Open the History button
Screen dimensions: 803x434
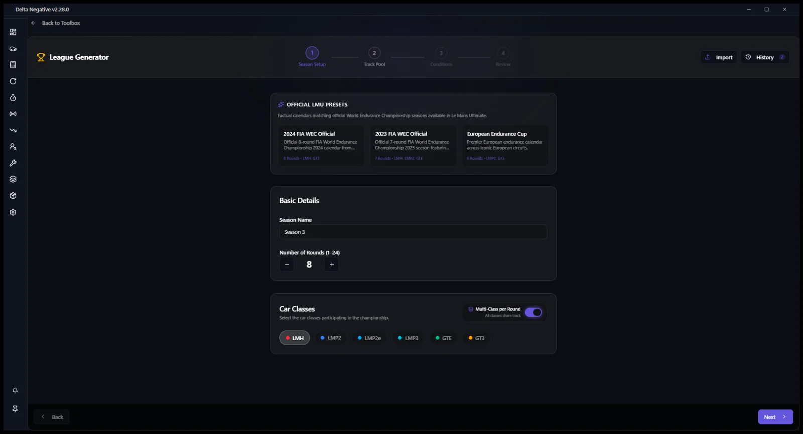tap(765, 57)
